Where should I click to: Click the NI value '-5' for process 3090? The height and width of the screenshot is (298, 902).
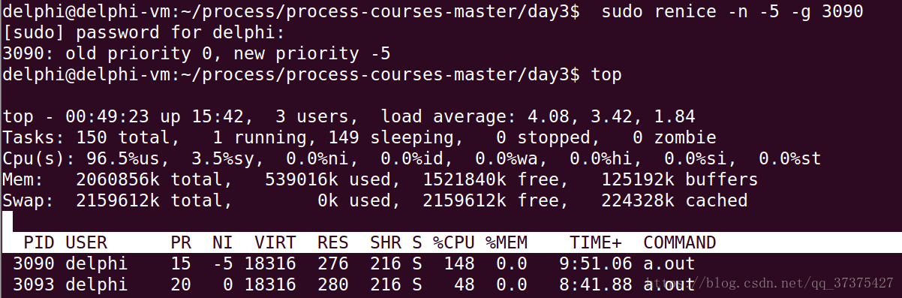click(223, 264)
